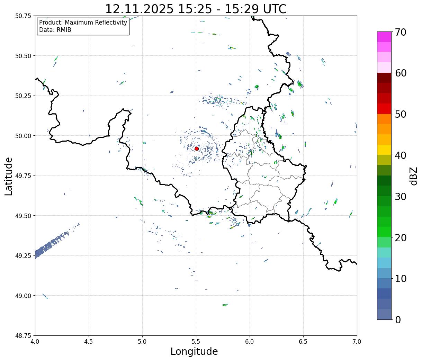Click the 5.5 longitude tick label
The width and height of the screenshot is (422, 360).
coord(196,341)
